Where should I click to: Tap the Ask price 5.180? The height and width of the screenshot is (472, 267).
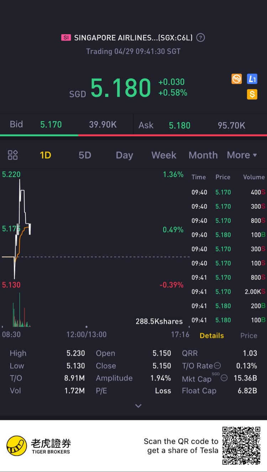[179, 125]
